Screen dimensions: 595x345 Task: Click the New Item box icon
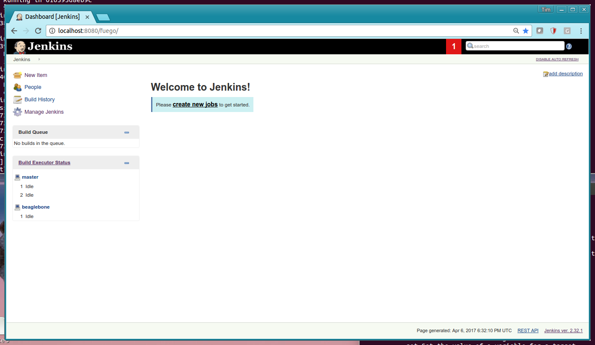coord(18,75)
